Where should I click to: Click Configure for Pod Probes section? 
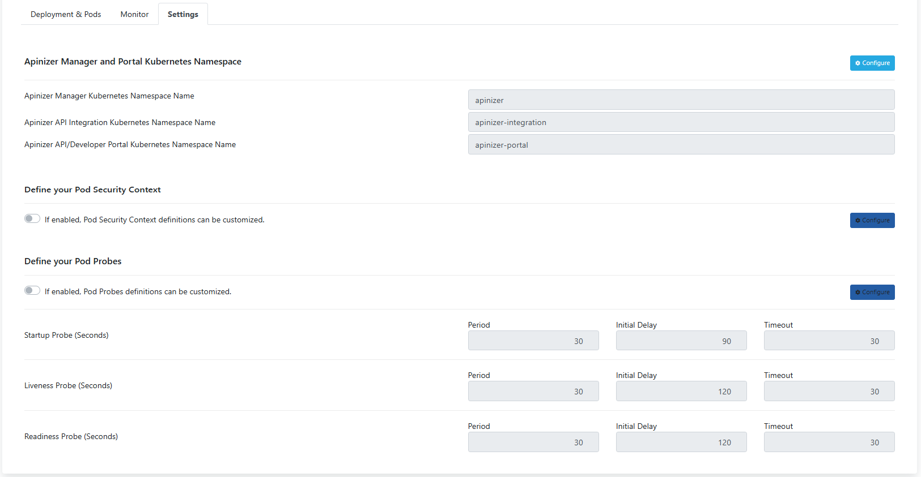coord(872,292)
